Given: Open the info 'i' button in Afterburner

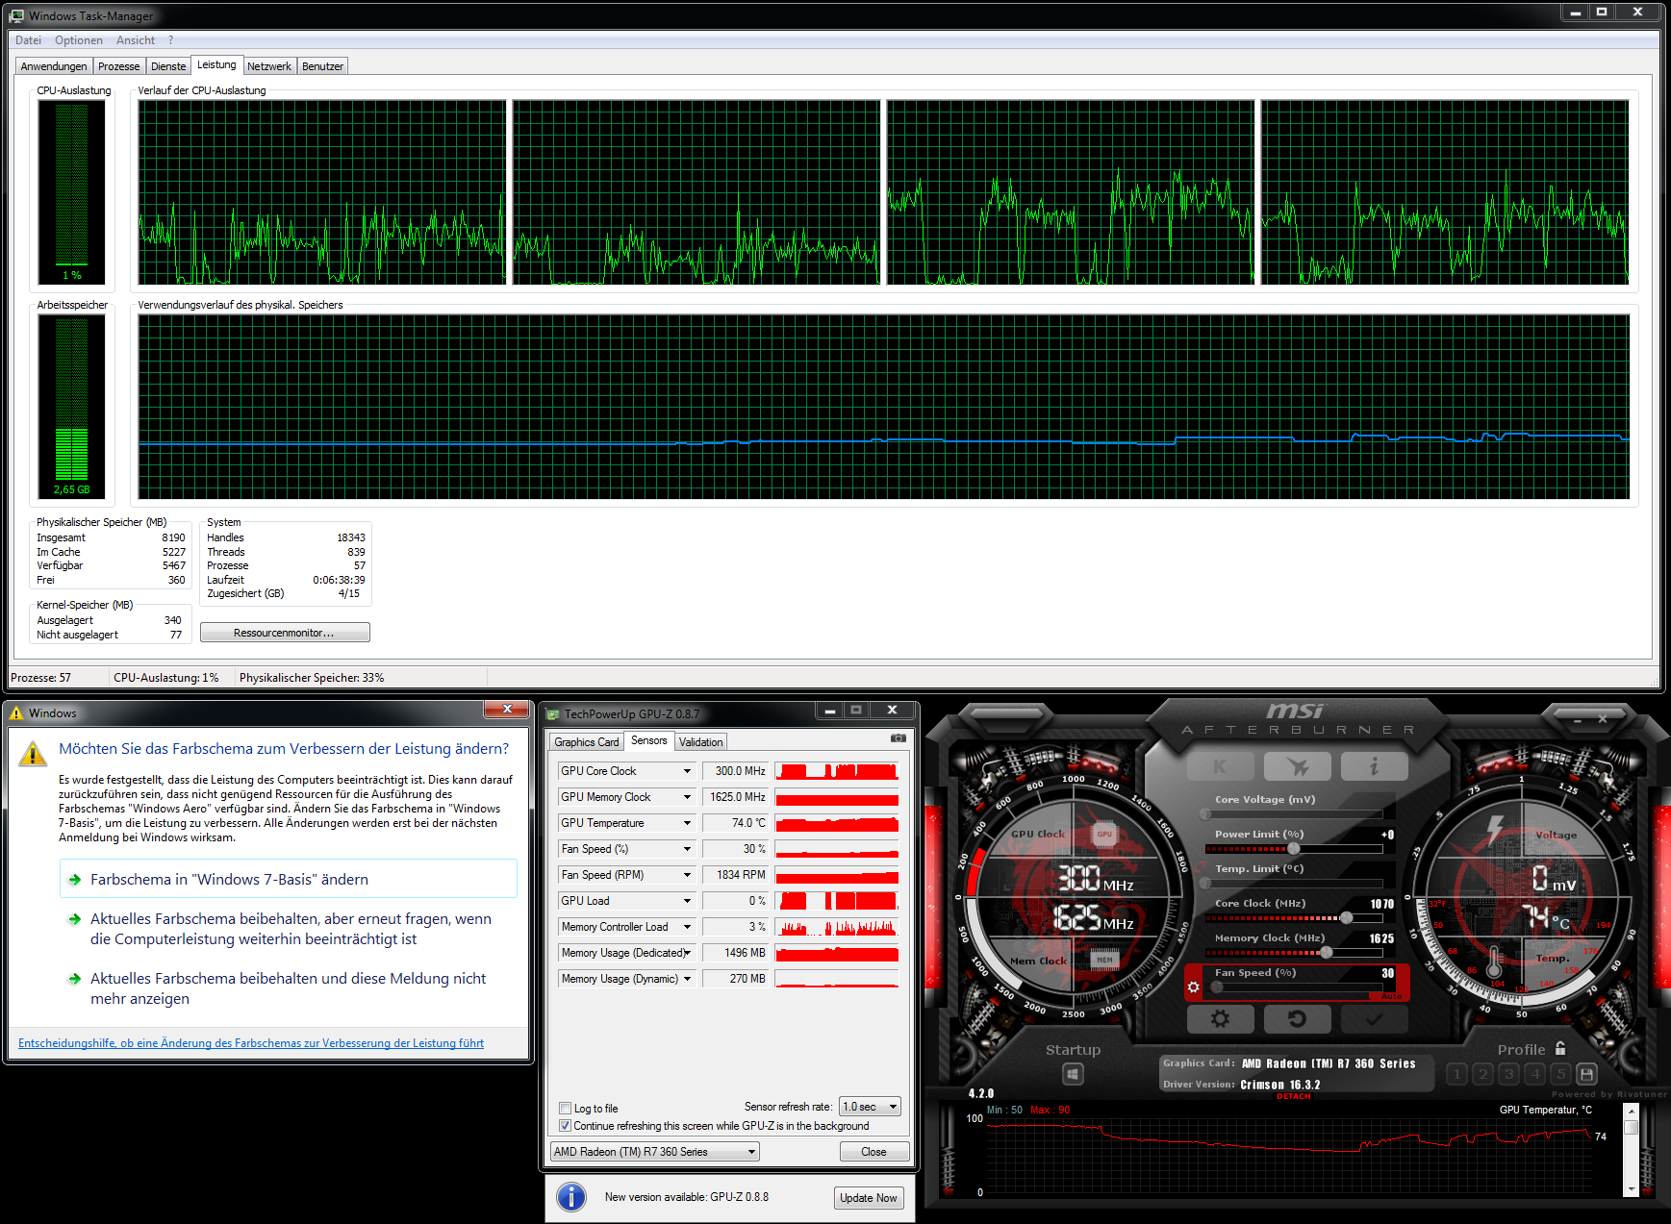Looking at the screenshot, I should pyautogui.click(x=1374, y=766).
